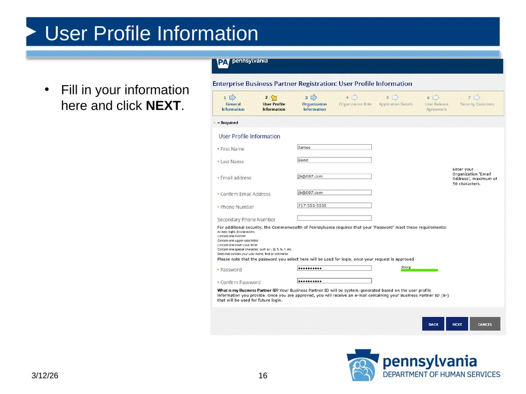The image size is (526, 394).
Task: Click the User Release Agreement step arrow icon
Action: pyautogui.click(x=436, y=97)
